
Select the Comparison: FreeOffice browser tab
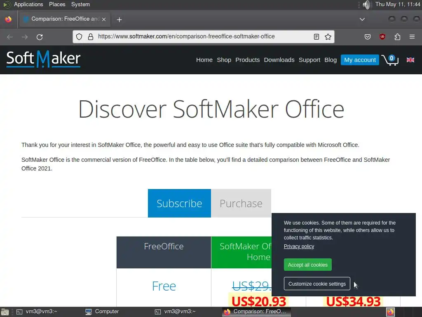[x=64, y=19]
